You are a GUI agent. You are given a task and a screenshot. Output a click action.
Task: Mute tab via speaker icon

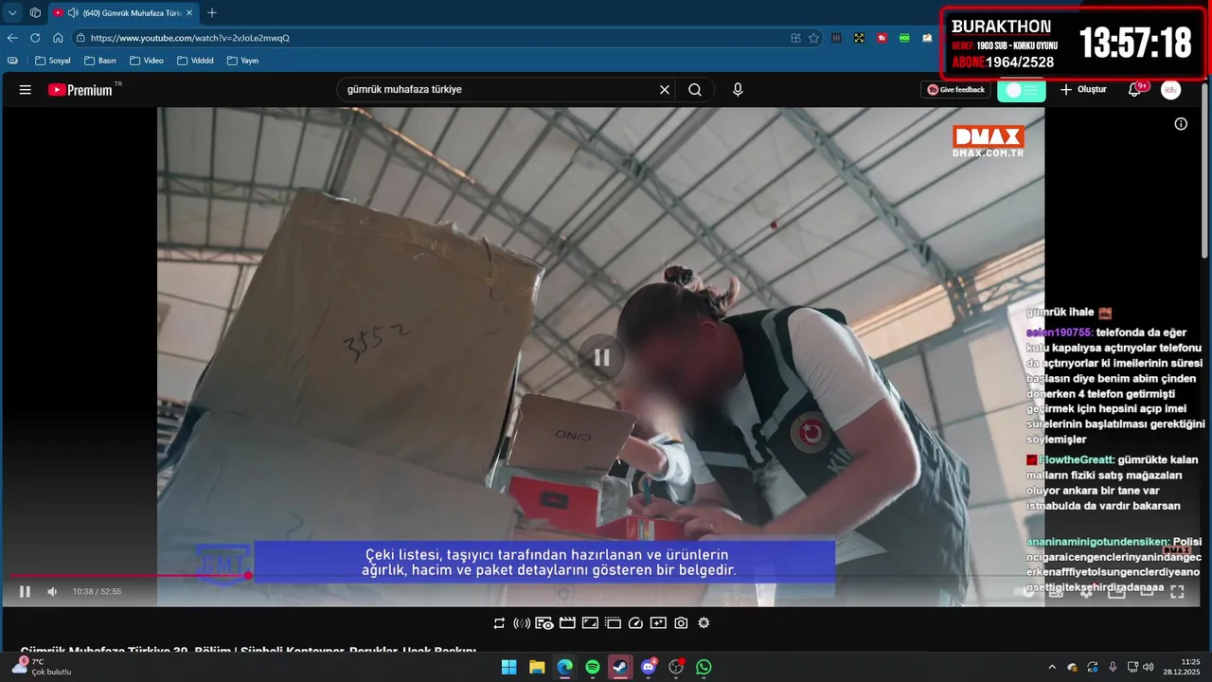pyautogui.click(x=73, y=12)
